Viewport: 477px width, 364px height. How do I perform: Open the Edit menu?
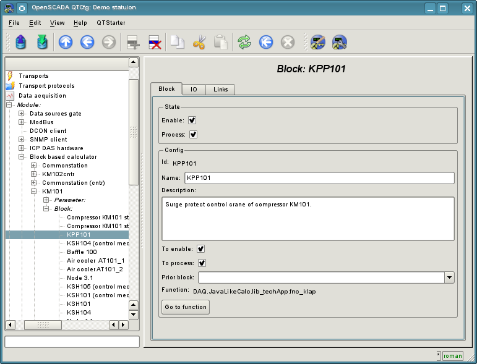[35, 23]
